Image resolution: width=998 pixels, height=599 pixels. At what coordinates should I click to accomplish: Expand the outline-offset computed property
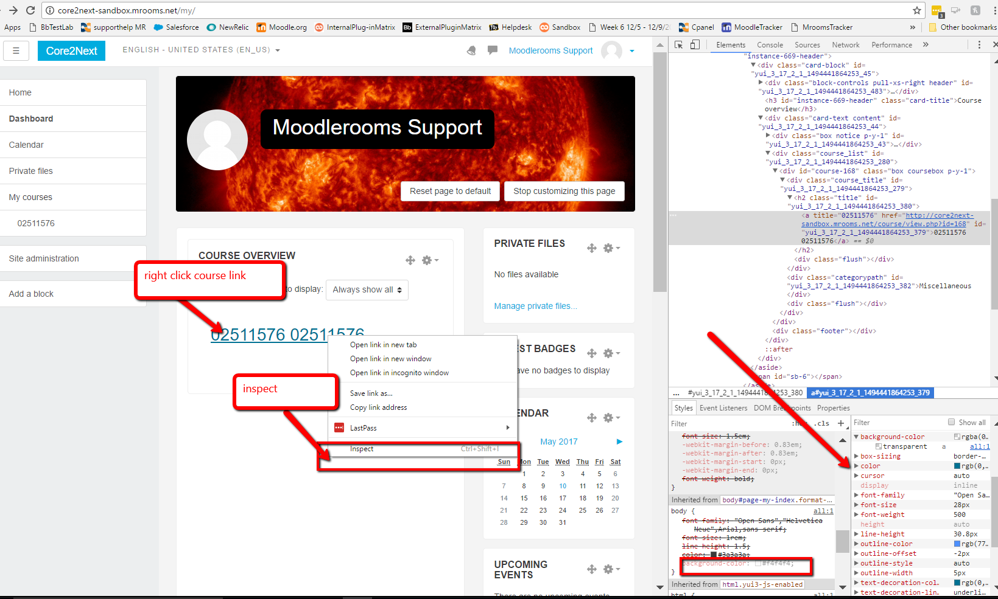pyautogui.click(x=856, y=553)
